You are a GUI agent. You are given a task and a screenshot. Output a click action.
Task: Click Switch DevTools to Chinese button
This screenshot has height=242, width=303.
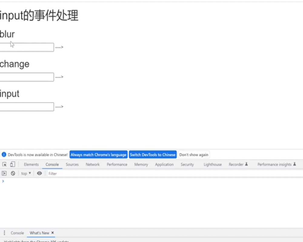(153, 155)
